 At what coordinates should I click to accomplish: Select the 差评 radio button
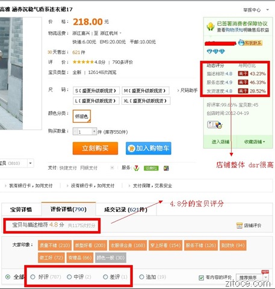[x=105, y=277]
